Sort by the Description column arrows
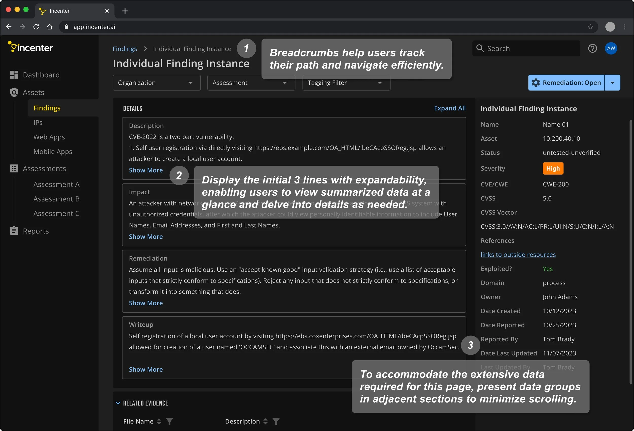This screenshot has width=634, height=431. pyautogui.click(x=266, y=421)
